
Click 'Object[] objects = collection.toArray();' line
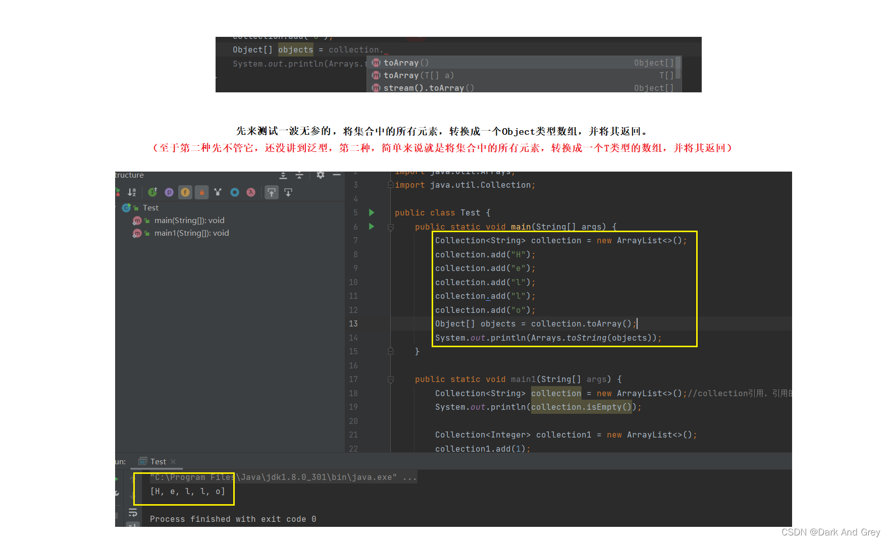pos(536,324)
